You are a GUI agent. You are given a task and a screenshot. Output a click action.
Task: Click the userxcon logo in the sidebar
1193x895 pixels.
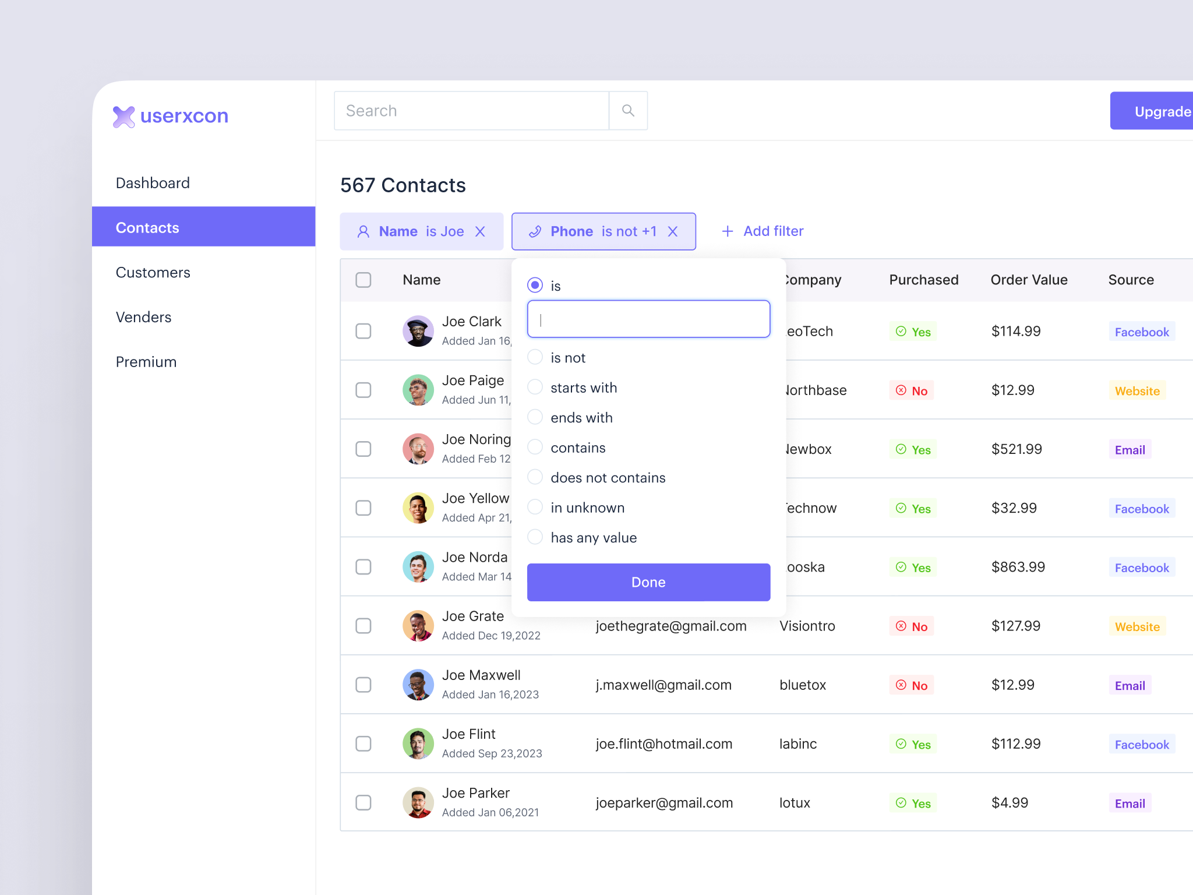pos(170,116)
